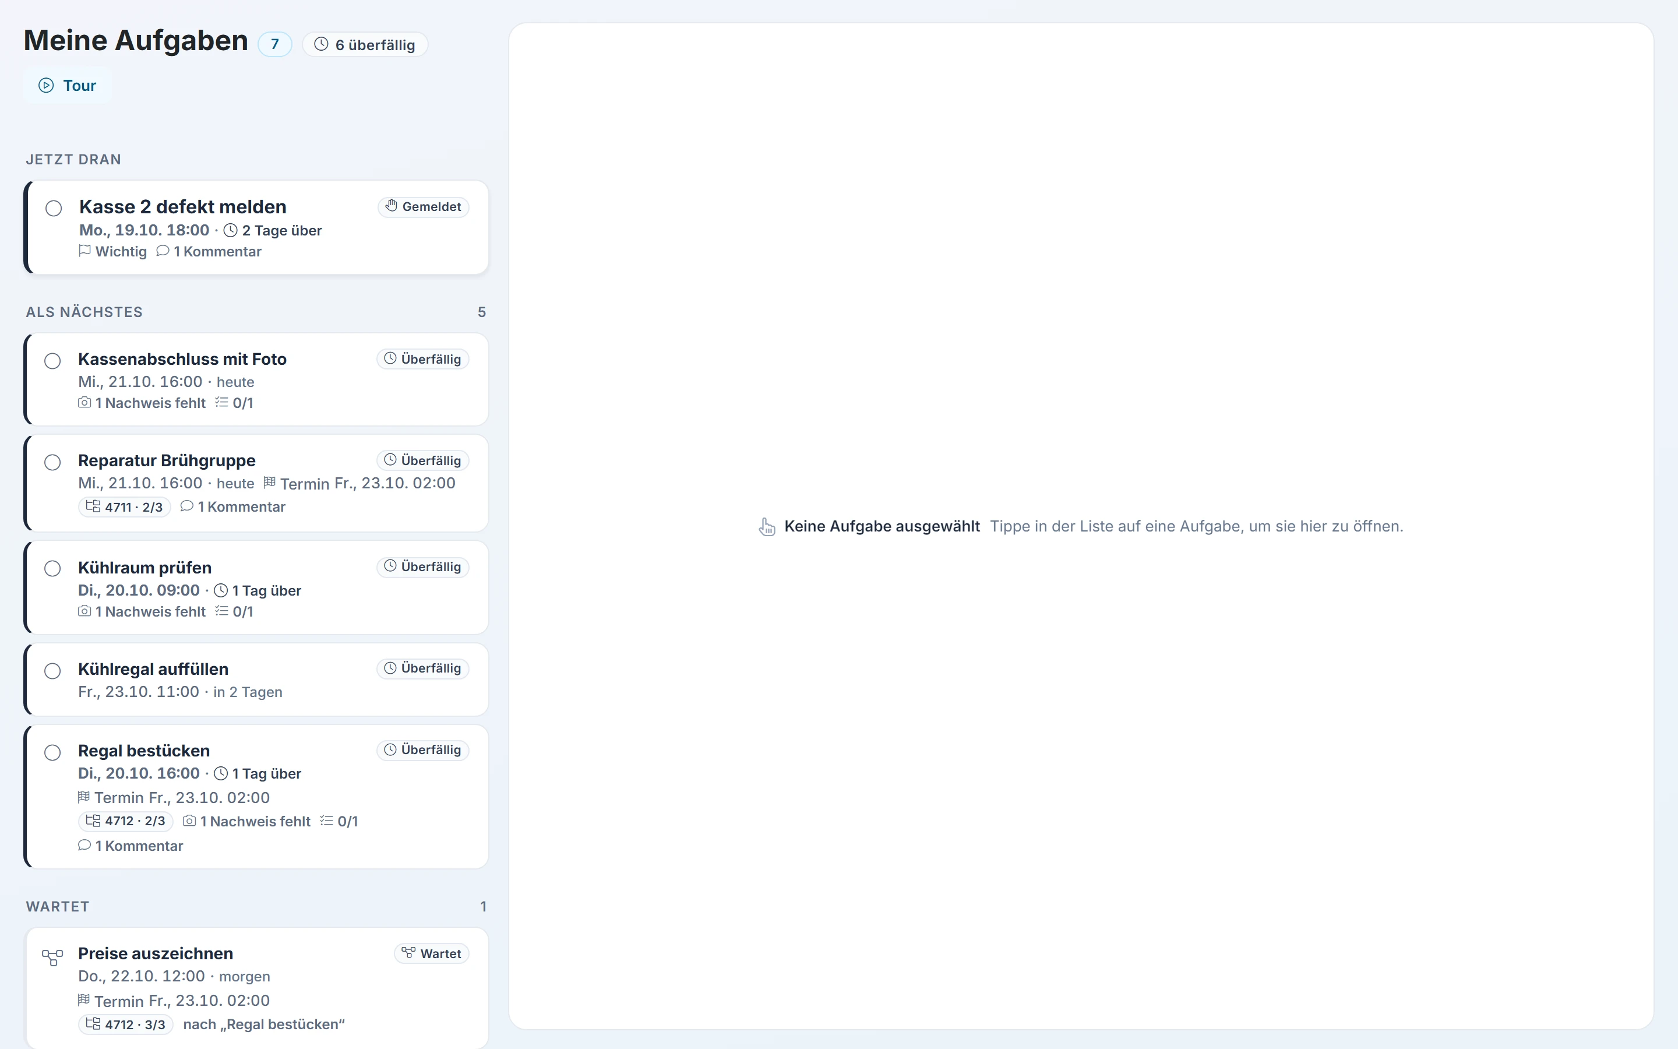Click the 2 Tage über overdue label
Screen dimensions: 1678x1049
(273, 230)
